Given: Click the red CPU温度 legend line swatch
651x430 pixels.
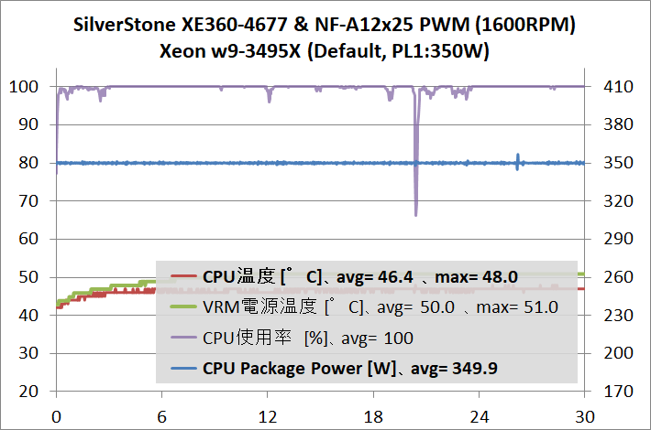Looking at the screenshot, I should tap(183, 276).
